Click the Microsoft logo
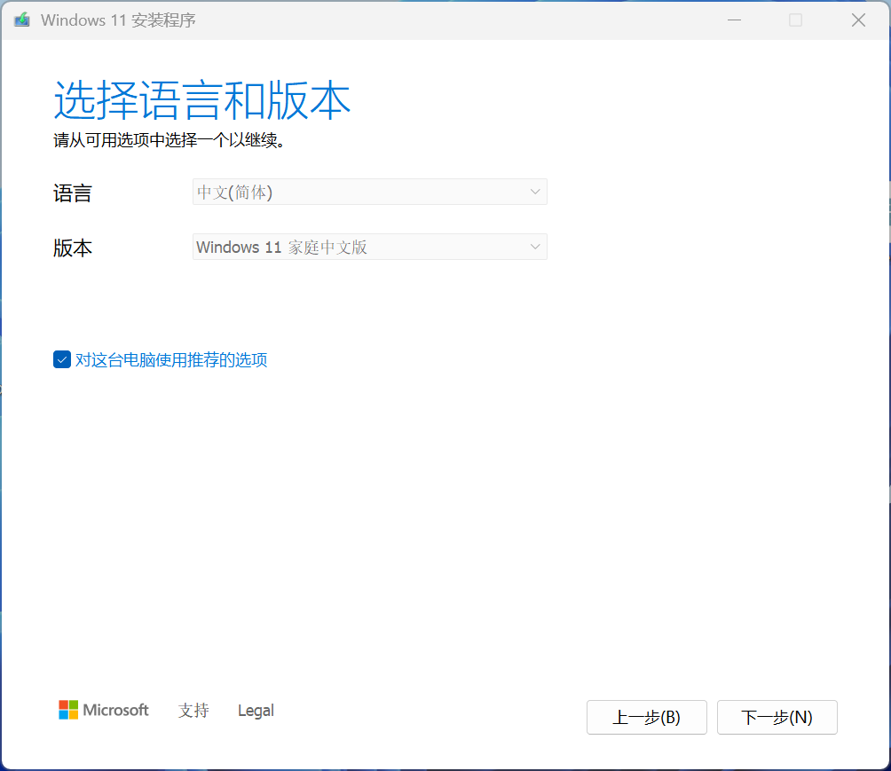Viewport: 891px width, 771px height. [x=104, y=710]
